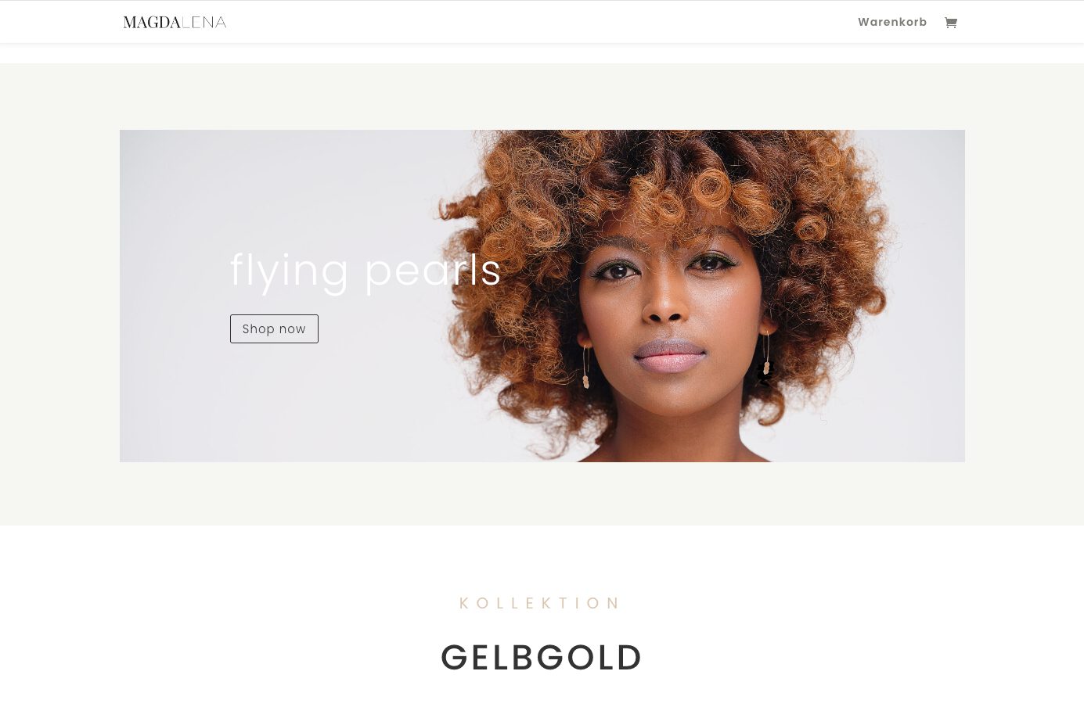Click the beige section below the banner

[542, 493]
